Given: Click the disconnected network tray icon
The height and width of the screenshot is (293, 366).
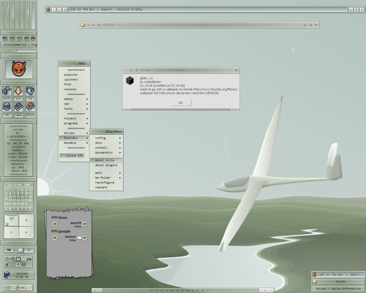Looking at the screenshot, I should pos(13,259).
